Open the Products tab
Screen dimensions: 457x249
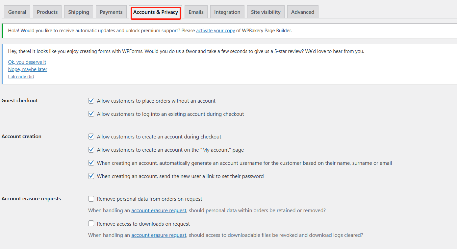coord(47,12)
